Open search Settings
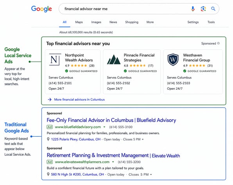 (193, 22)
